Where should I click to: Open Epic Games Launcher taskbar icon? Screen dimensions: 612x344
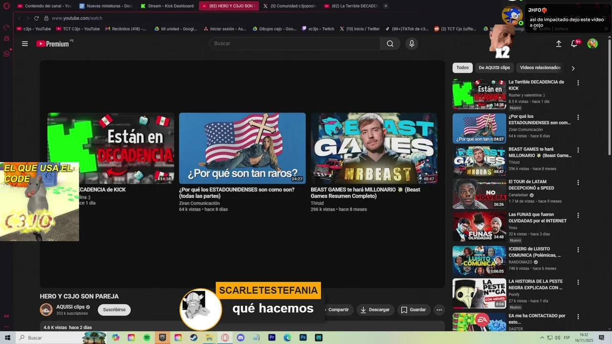point(163,338)
